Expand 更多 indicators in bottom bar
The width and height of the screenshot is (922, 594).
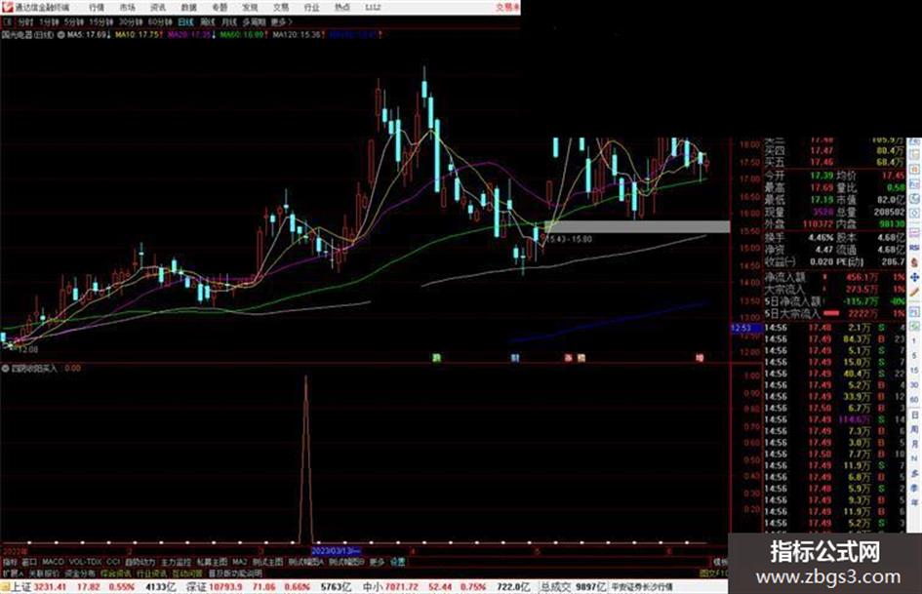point(377,562)
